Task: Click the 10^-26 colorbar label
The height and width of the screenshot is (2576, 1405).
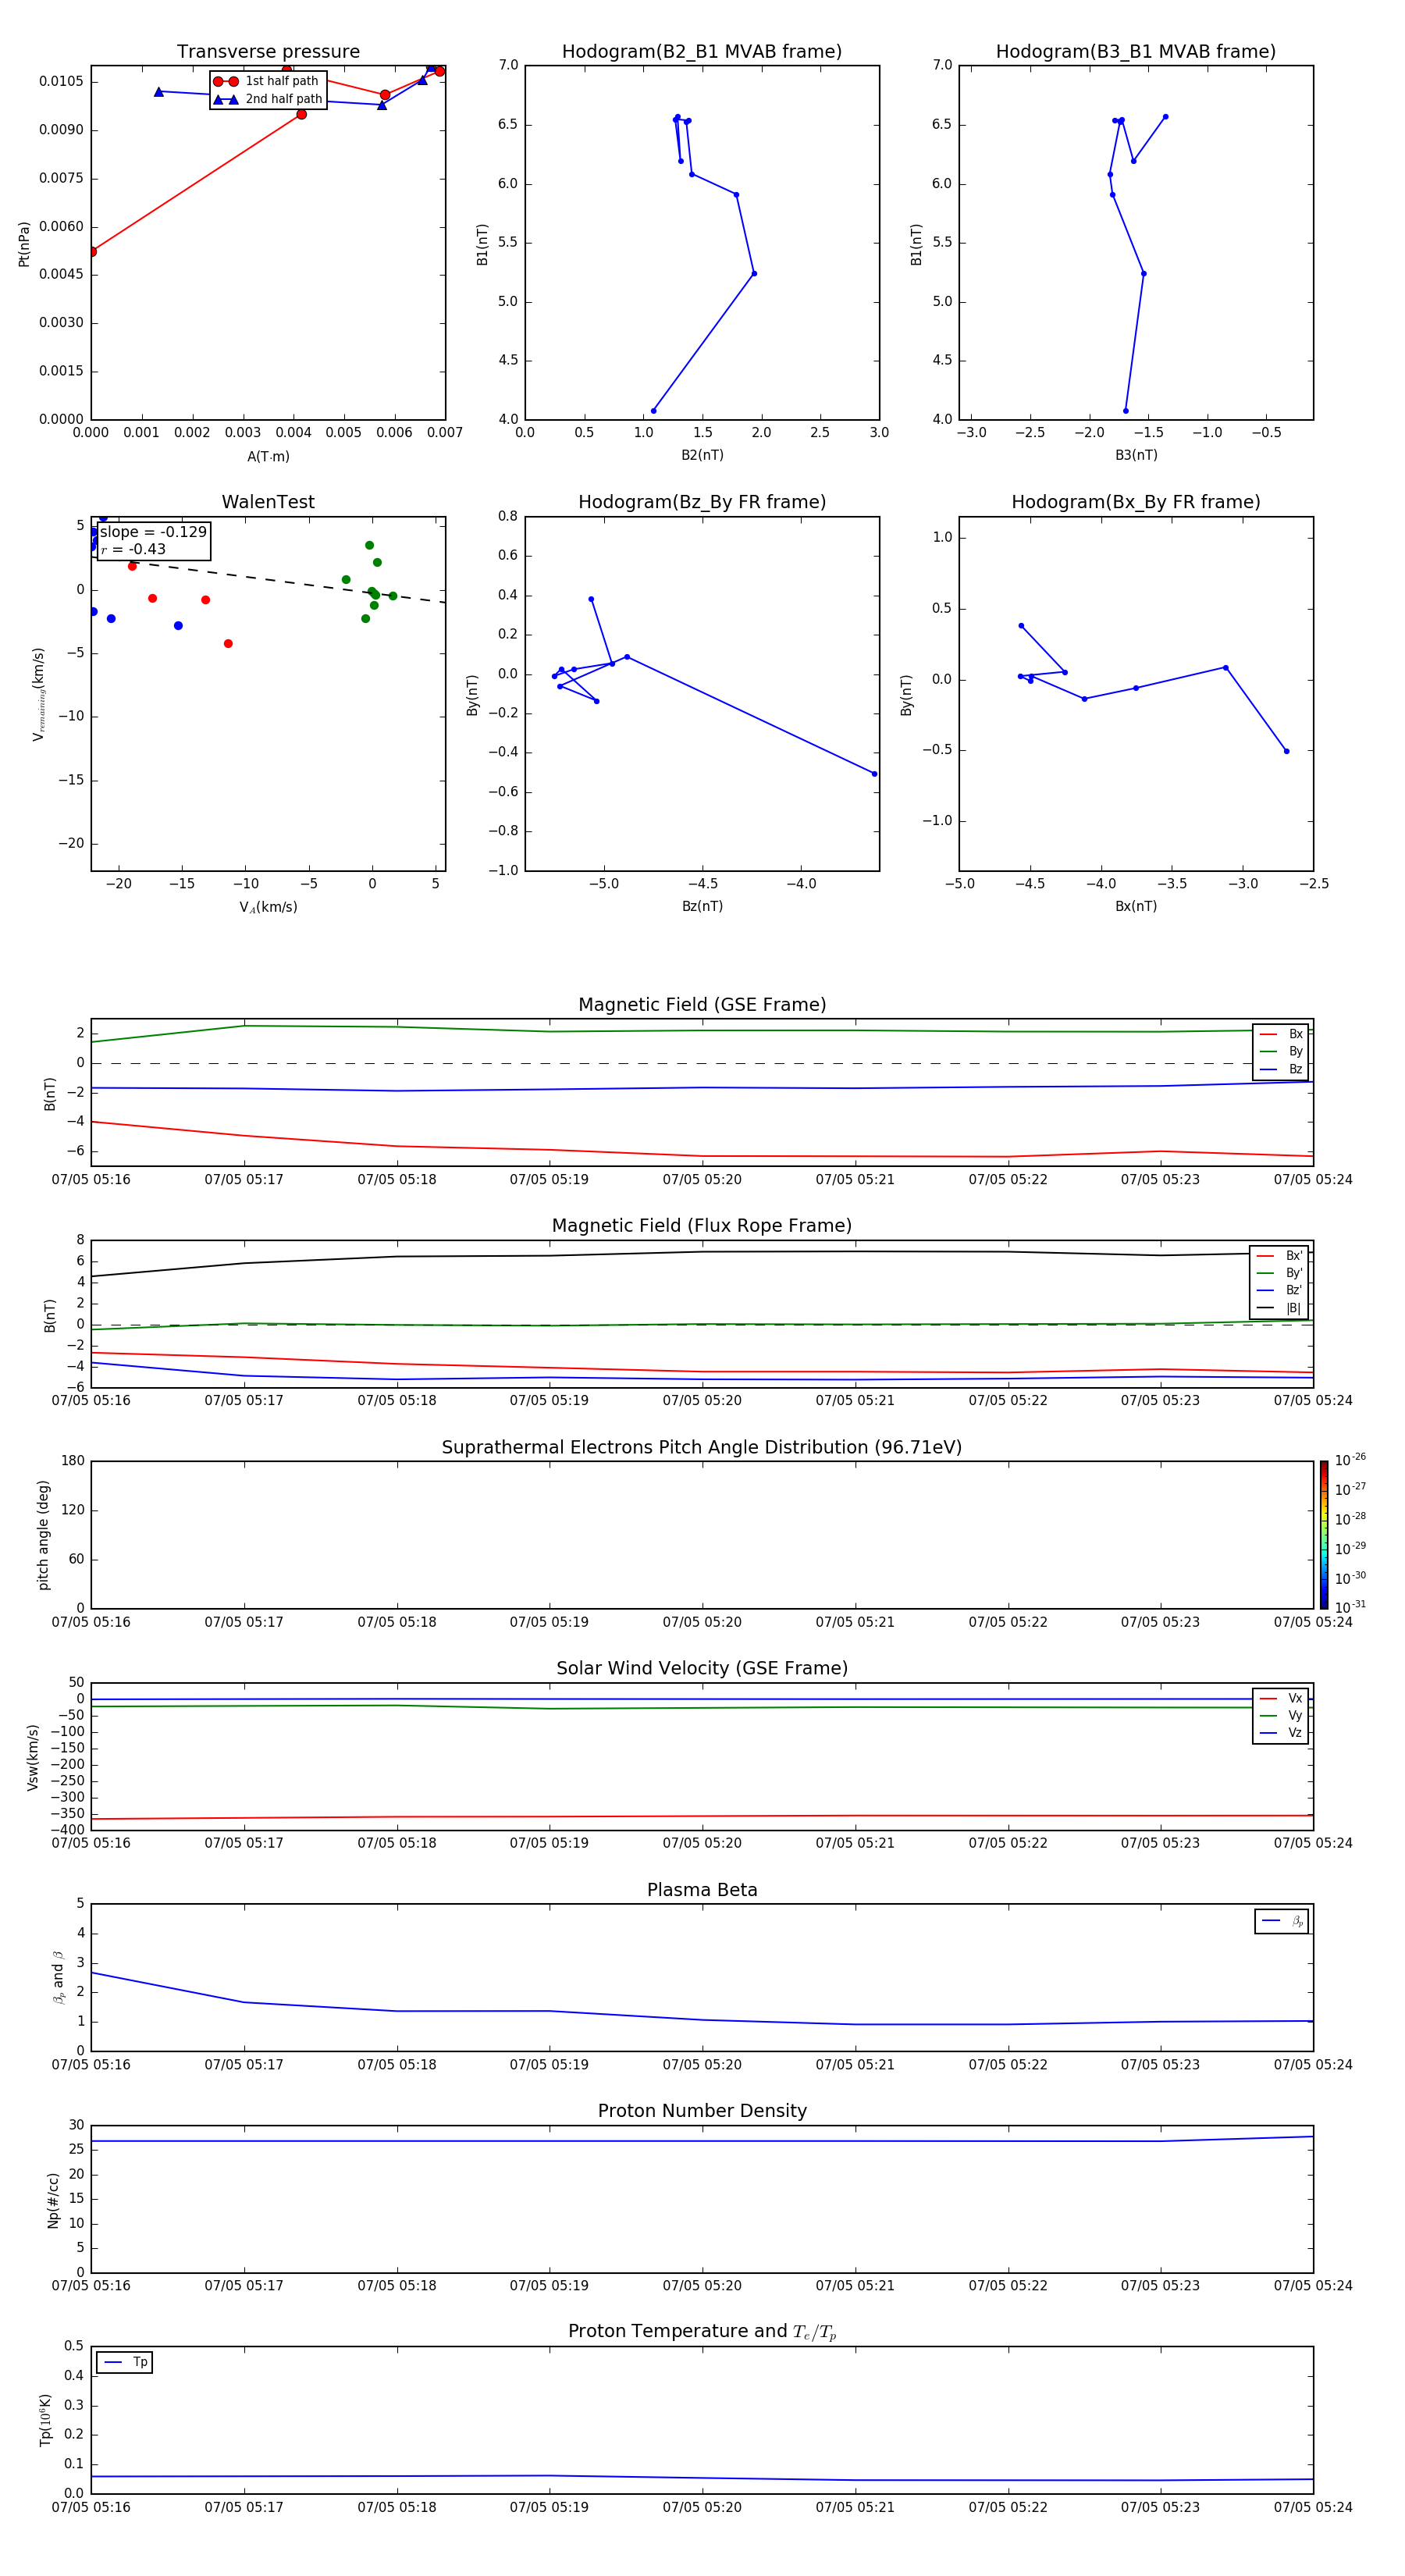Action: [x=1350, y=1460]
